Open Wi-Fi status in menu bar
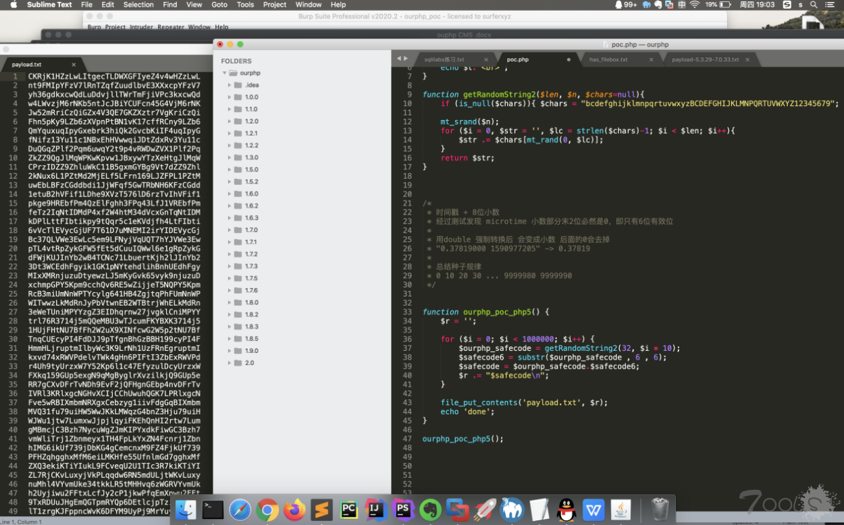This screenshot has width=844, height=525. [694, 5]
